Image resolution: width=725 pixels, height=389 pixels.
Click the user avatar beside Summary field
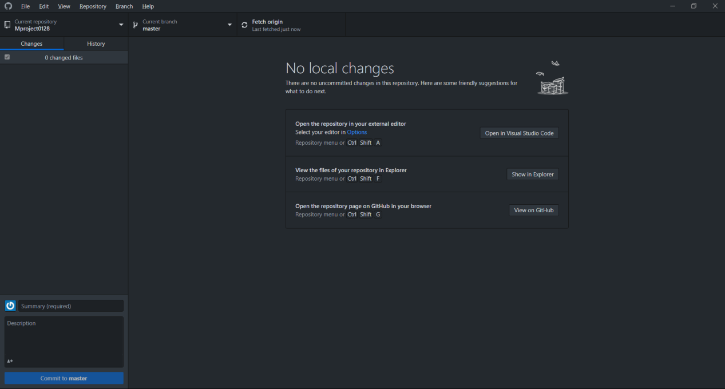click(10, 306)
